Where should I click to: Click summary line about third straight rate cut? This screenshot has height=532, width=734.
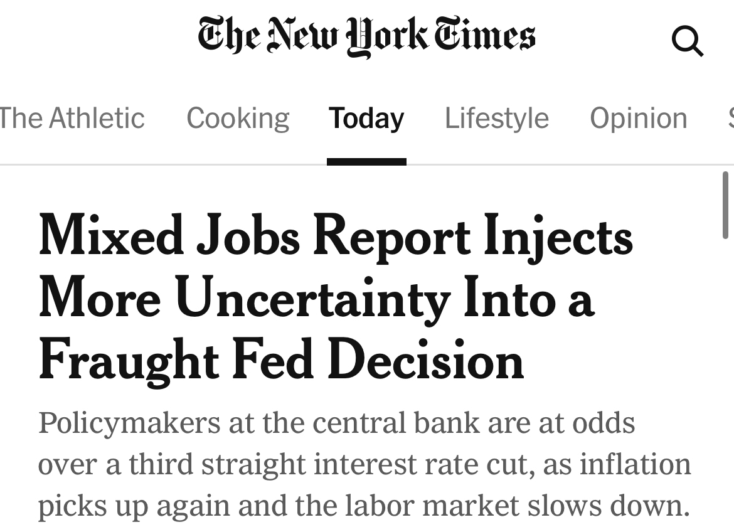(x=364, y=464)
